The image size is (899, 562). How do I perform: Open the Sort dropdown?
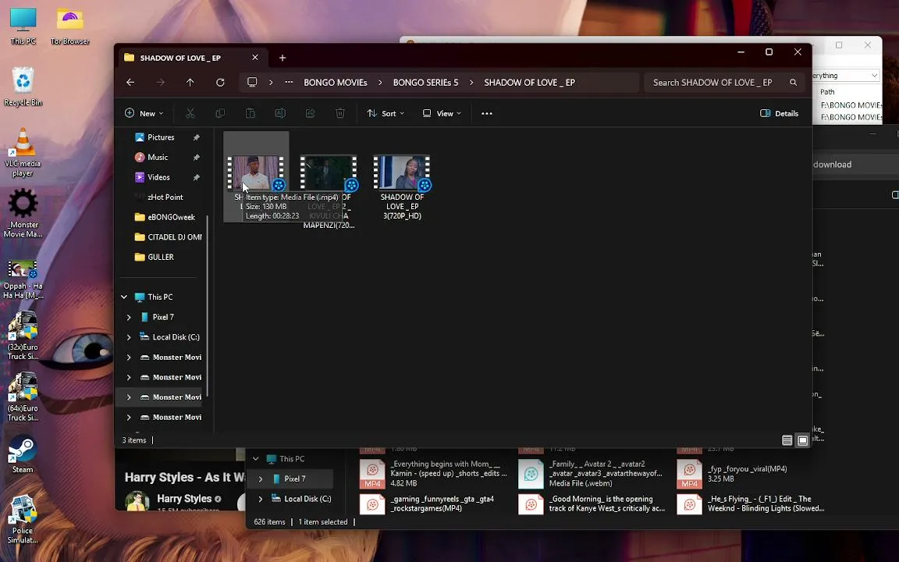386,113
